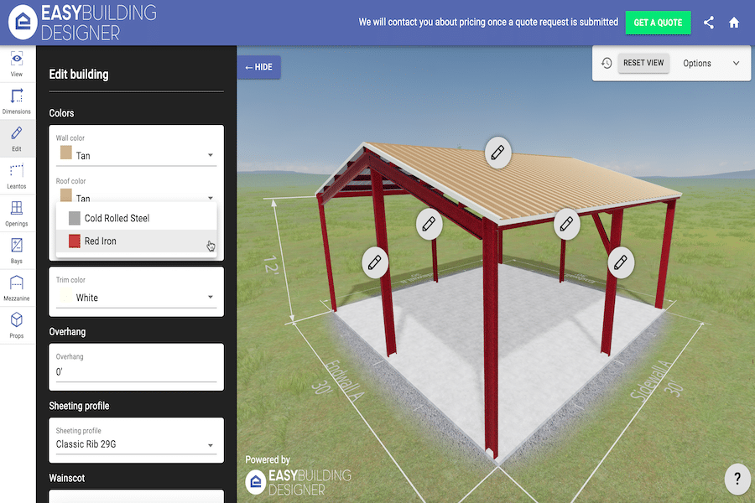755x503 pixels.
Task: Select the Edit sidebar tab
Action: pyautogui.click(x=17, y=138)
